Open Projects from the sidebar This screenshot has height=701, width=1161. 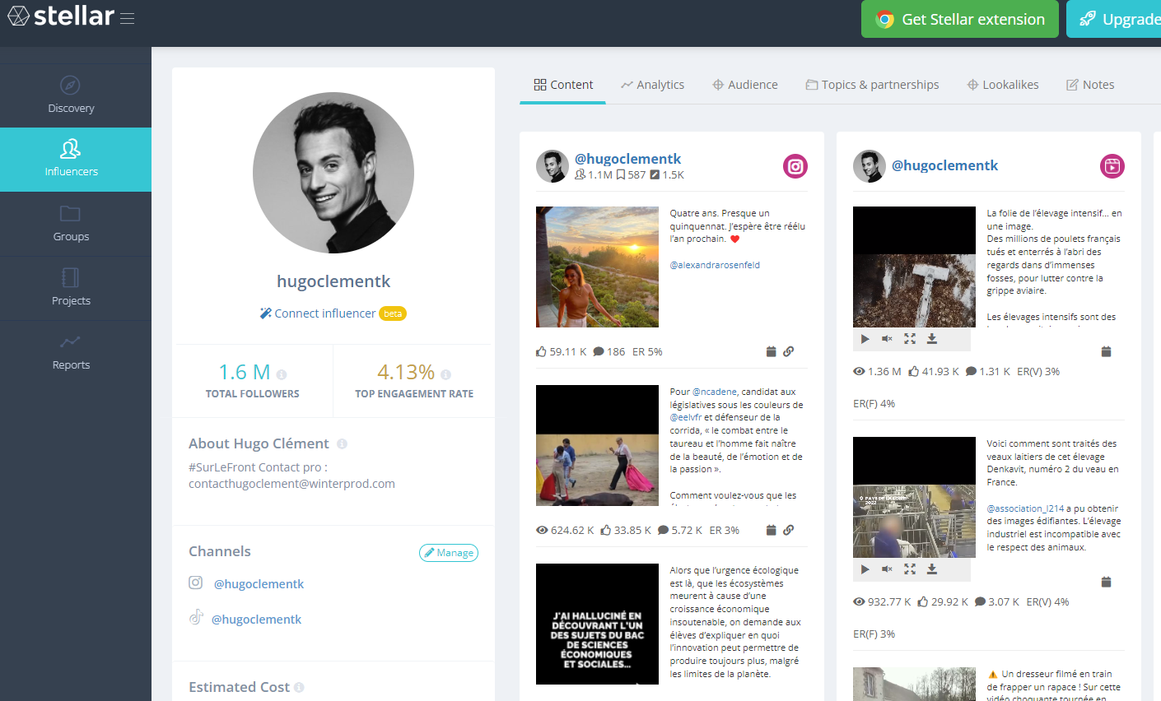(71, 288)
